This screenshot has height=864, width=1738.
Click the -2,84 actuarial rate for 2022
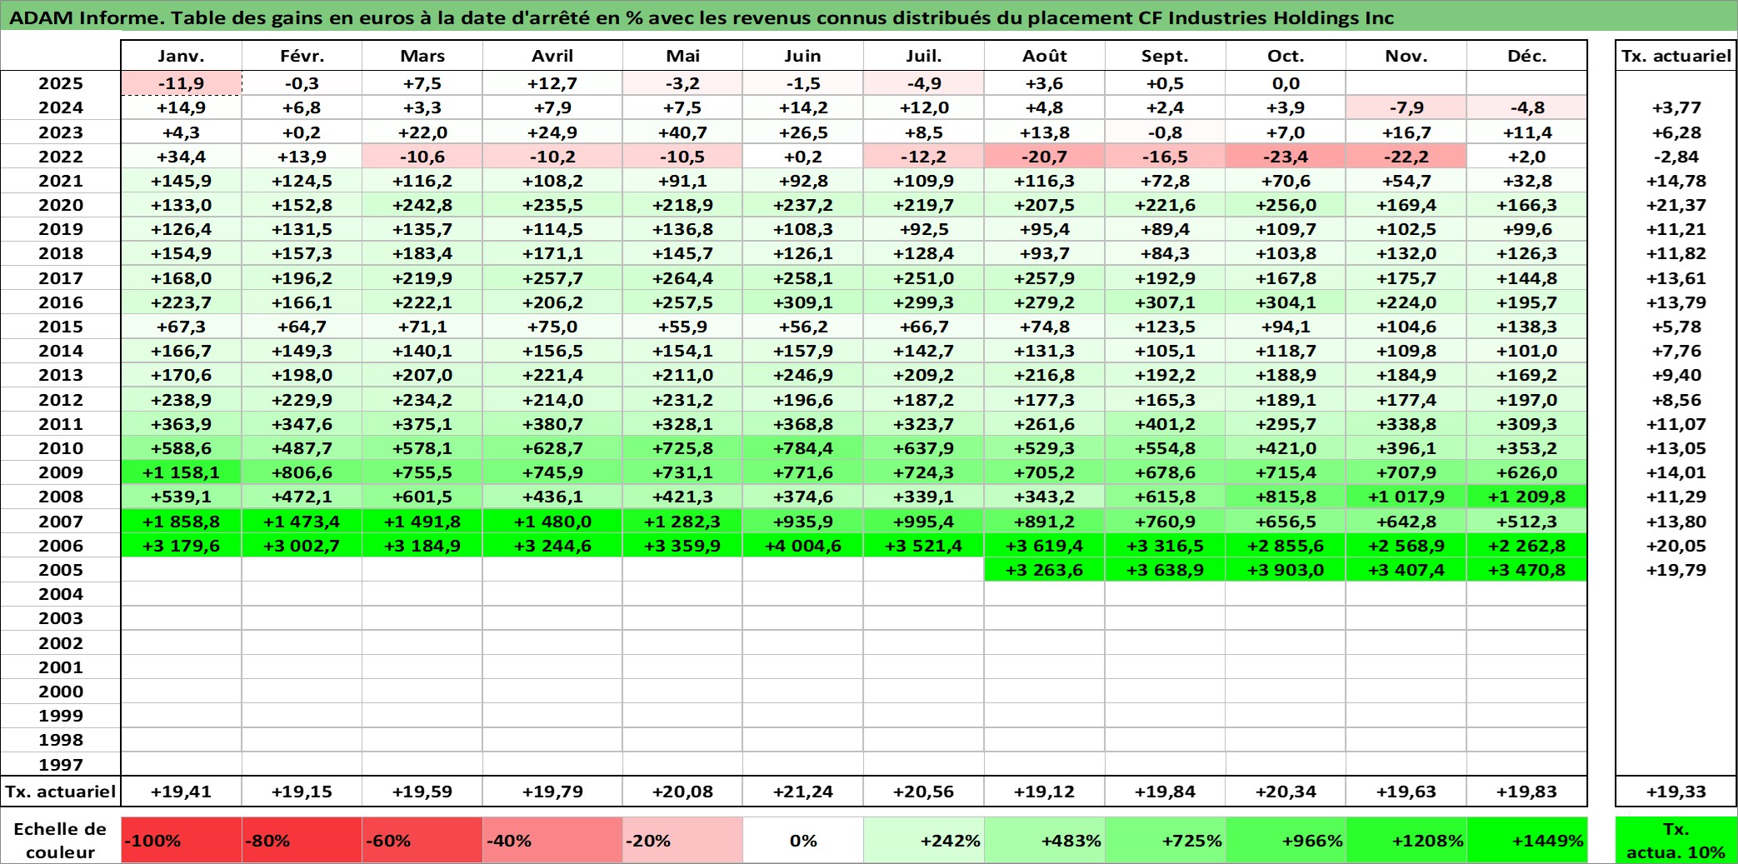point(1676,157)
